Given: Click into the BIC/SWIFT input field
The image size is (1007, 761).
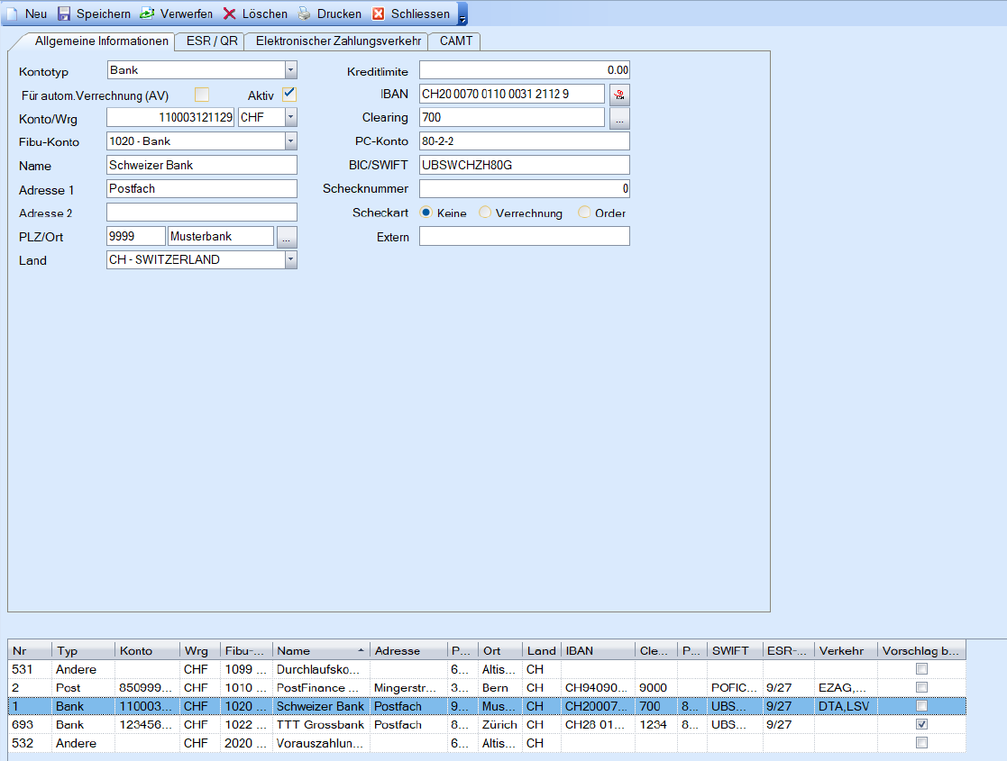Looking at the screenshot, I should point(524,165).
